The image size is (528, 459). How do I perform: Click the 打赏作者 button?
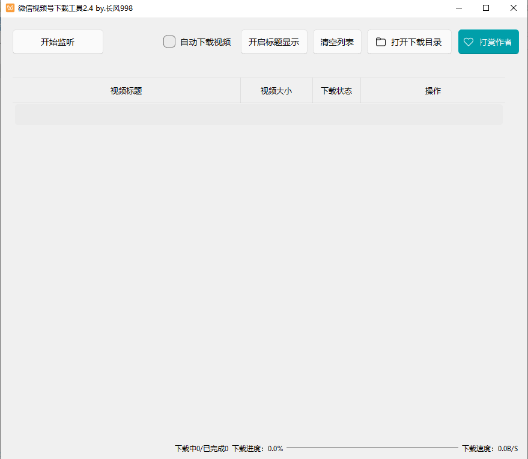click(x=488, y=42)
